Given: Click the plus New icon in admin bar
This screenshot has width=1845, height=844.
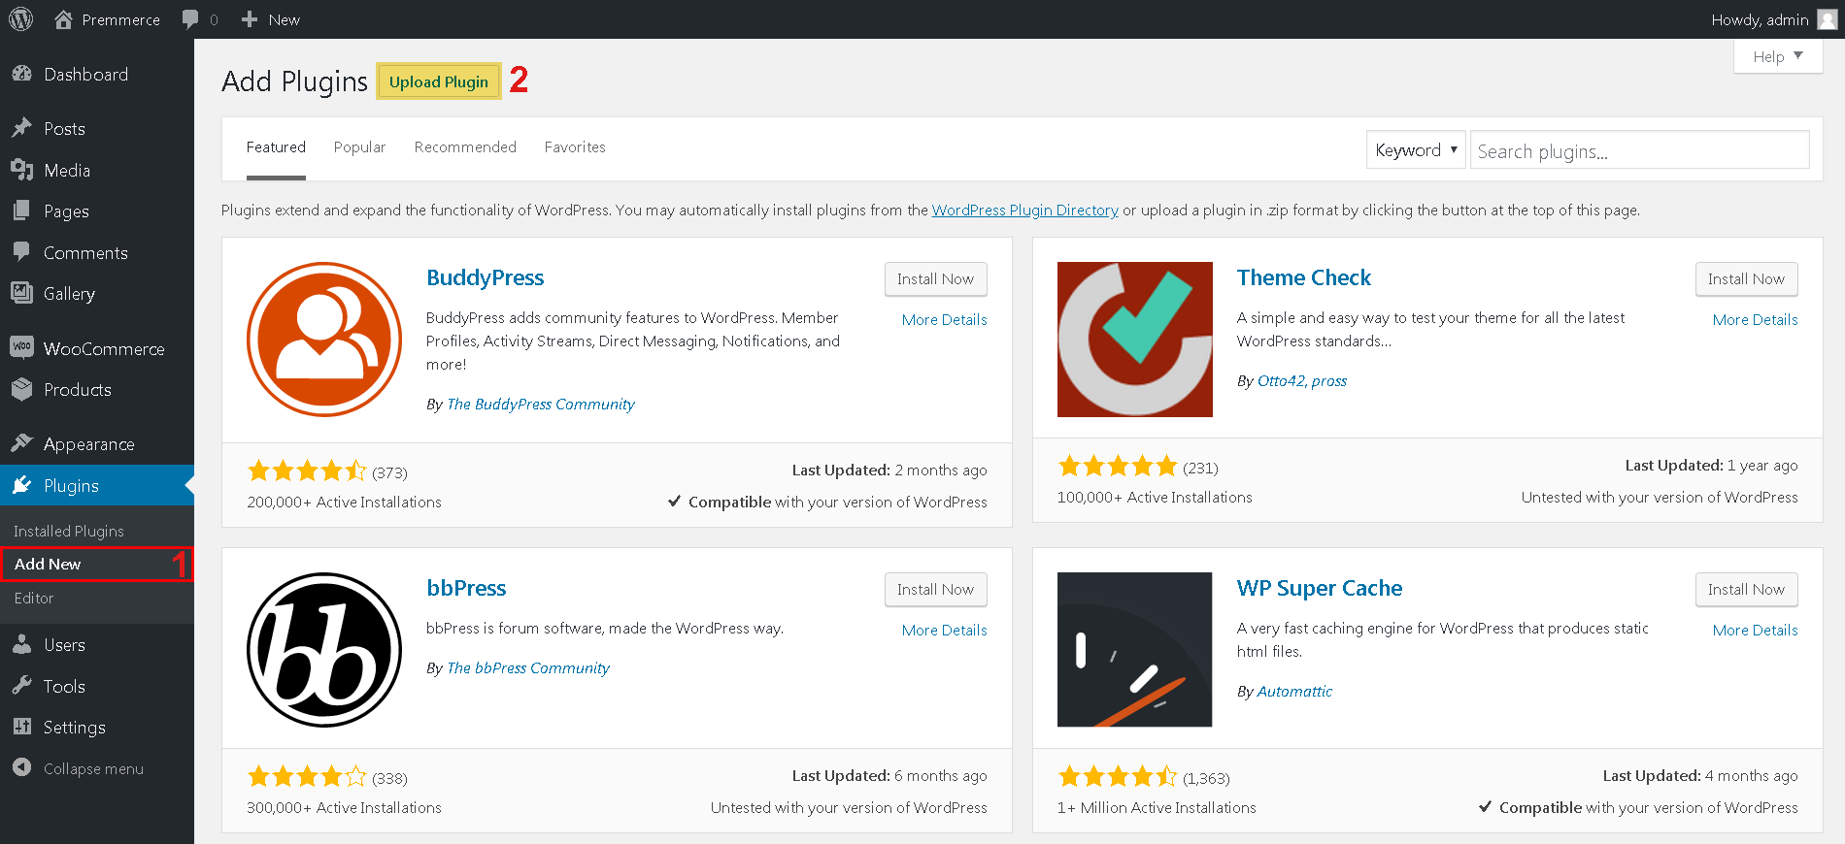Looking at the screenshot, I should [250, 19].
